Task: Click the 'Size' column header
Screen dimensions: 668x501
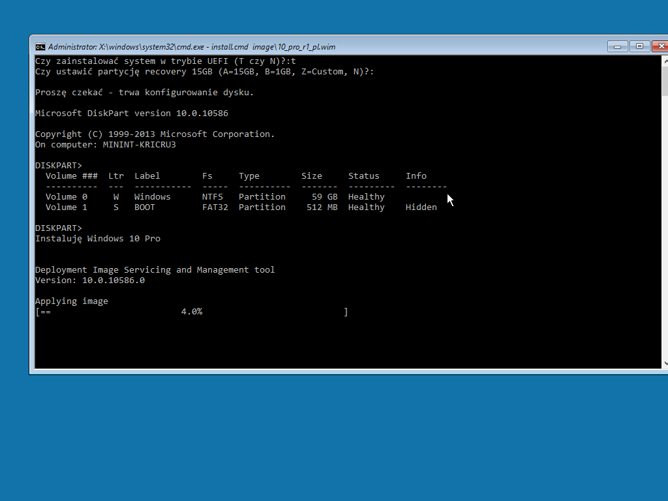Action: (x=311, y=176)
